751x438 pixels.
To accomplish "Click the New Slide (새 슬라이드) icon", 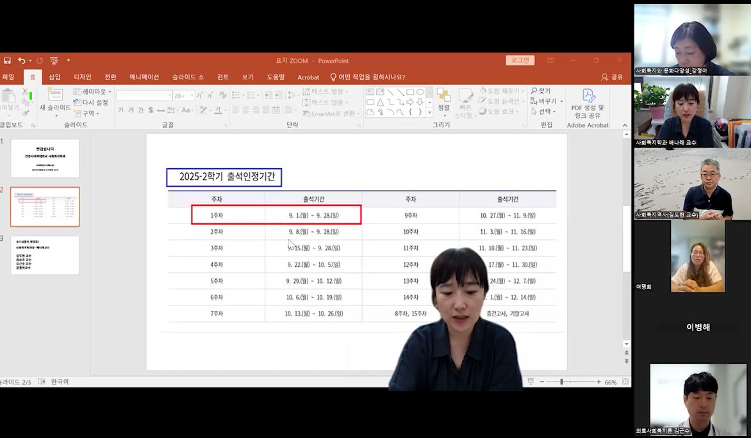I will click(55, 96).
